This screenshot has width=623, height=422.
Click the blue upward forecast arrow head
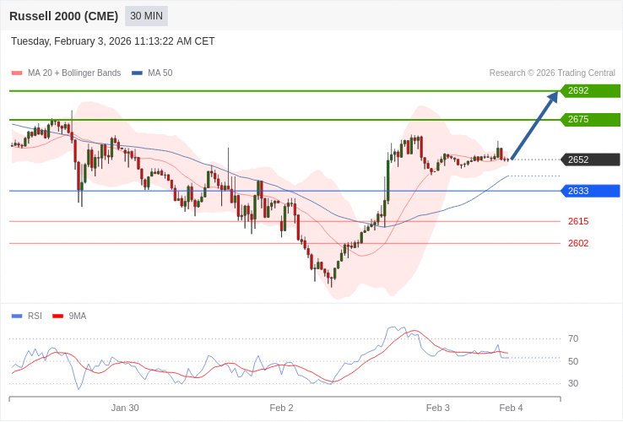pyautogui.click(x=552, y=98)
